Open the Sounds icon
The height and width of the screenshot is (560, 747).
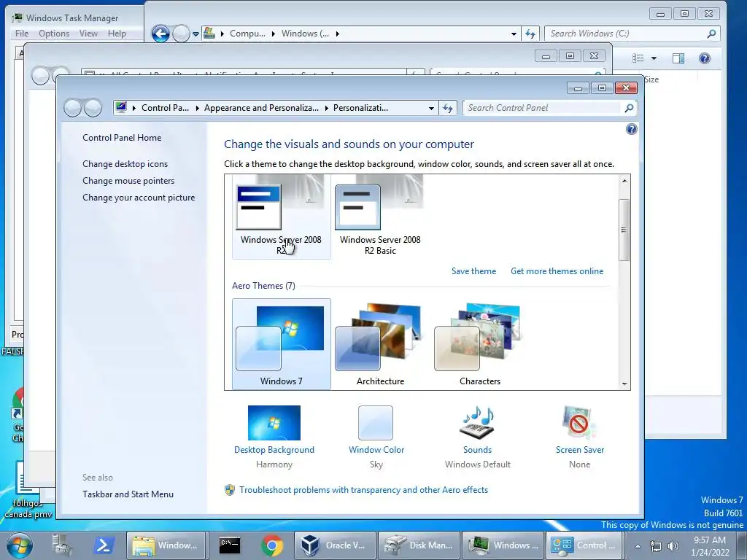pos(477,423)
